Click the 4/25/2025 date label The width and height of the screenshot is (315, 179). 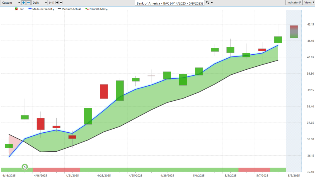tap(135, 176)
